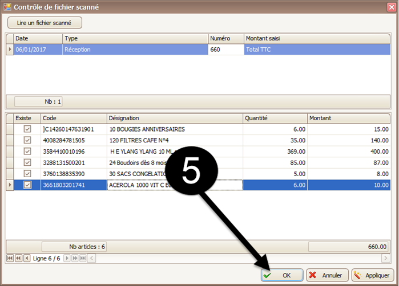This screenshot has width=399, height=286.
Task: Toggle Existe checkbox for H E YLANG YLANG
Action: tap(27, 152)
